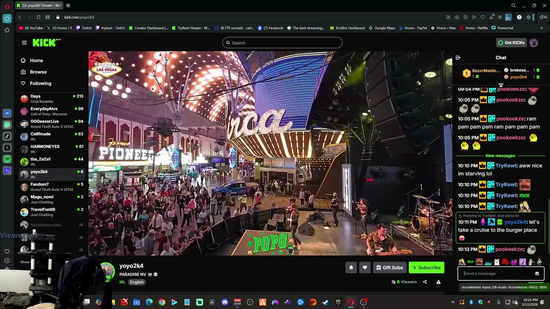This screenshot has height=309, width=550.
Task: Open TravelFun69 channel in sidebar
Action: (52, 212)
